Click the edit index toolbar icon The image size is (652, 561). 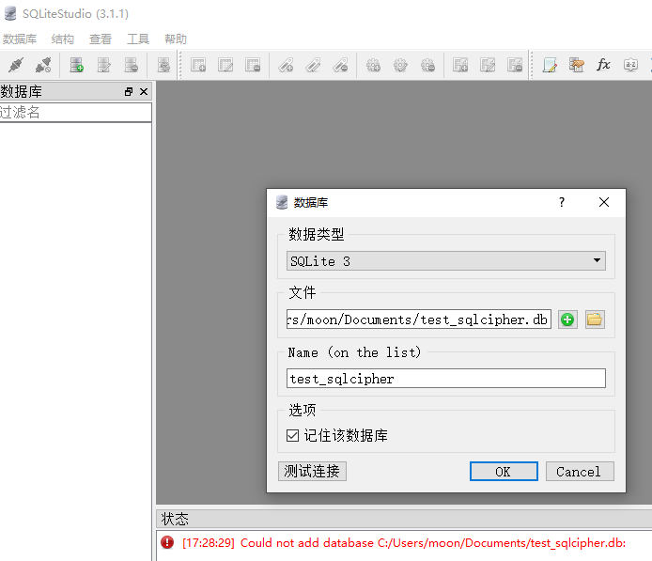[x=313, y=65]
